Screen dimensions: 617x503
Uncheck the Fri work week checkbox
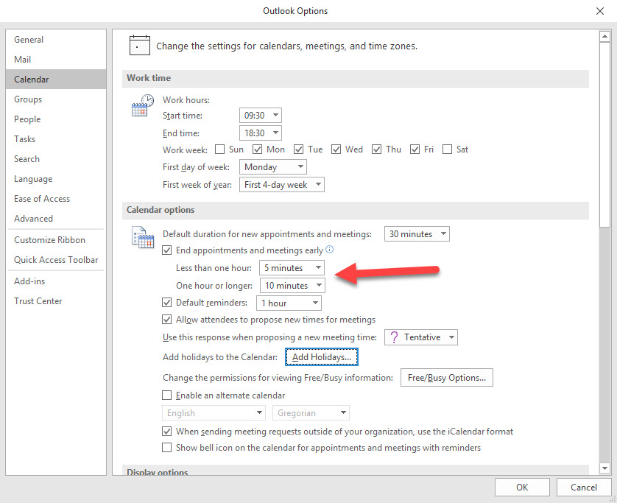tap(415, 150)
